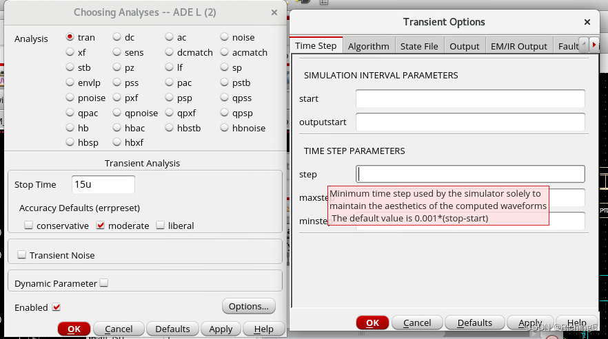Click Apply in Choosing Analyses window
Image resolution: width=608 pixels, height=339 pixels.
pos(221,329)
